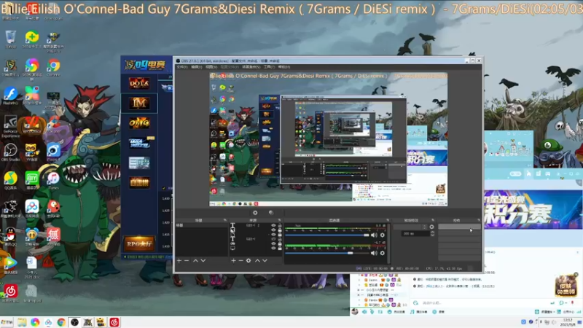Undock Scenes panel using its header float icon
The height and width of the screenshot is (328, 583).
[225, 220]
